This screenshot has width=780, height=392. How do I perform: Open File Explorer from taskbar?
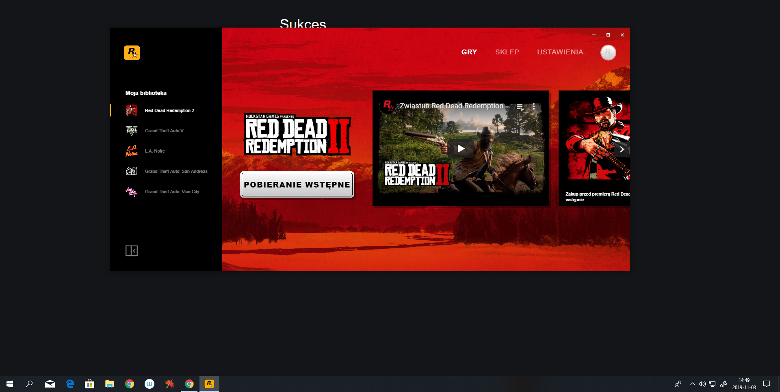coord(110,384)
